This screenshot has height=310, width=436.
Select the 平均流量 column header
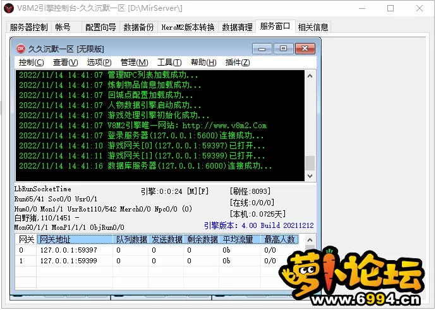tap(240, 239)
